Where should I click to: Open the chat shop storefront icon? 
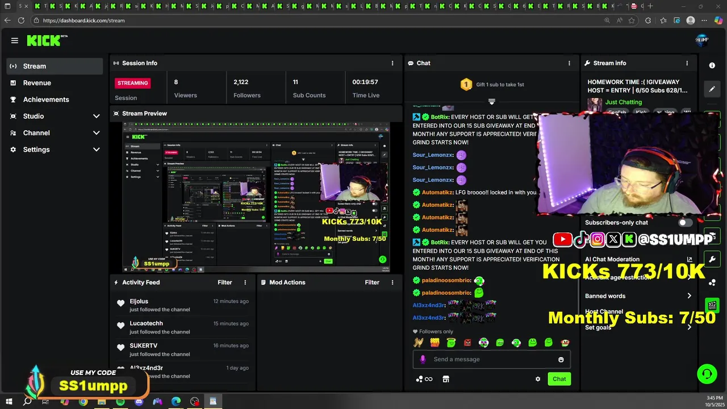click(446, 379)
